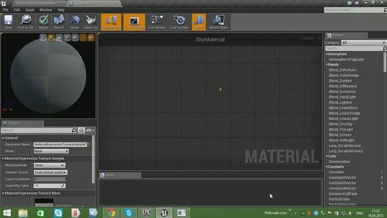Image resolution: width=387 pixels, height=218 pixels.
Task: Click the Details search field
Action: pyautogui.click(x=39, y=130)
